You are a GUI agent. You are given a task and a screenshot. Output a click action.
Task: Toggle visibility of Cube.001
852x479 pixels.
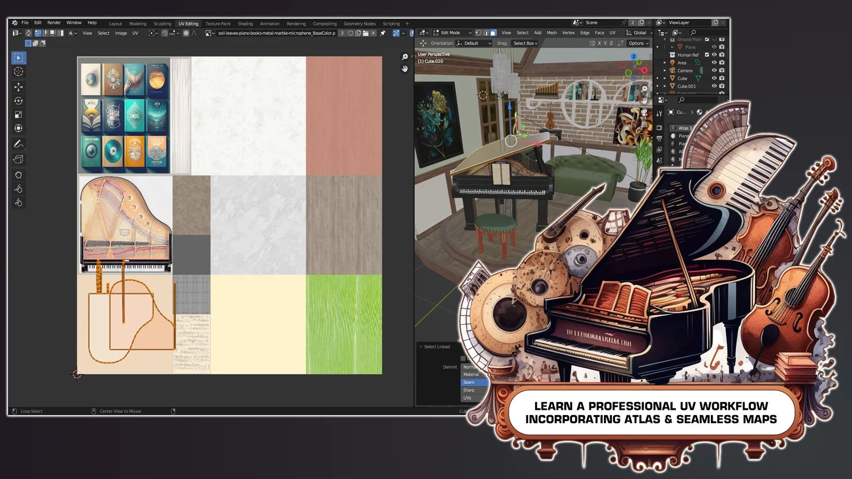point(714,86)
